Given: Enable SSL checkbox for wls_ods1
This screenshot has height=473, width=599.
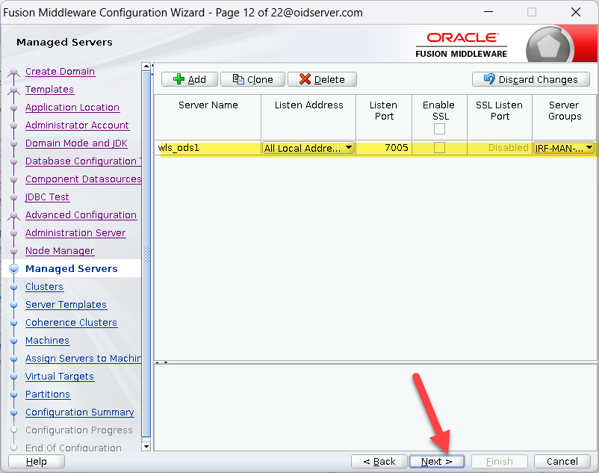Looking at the screenshot, I should point(439,147).
